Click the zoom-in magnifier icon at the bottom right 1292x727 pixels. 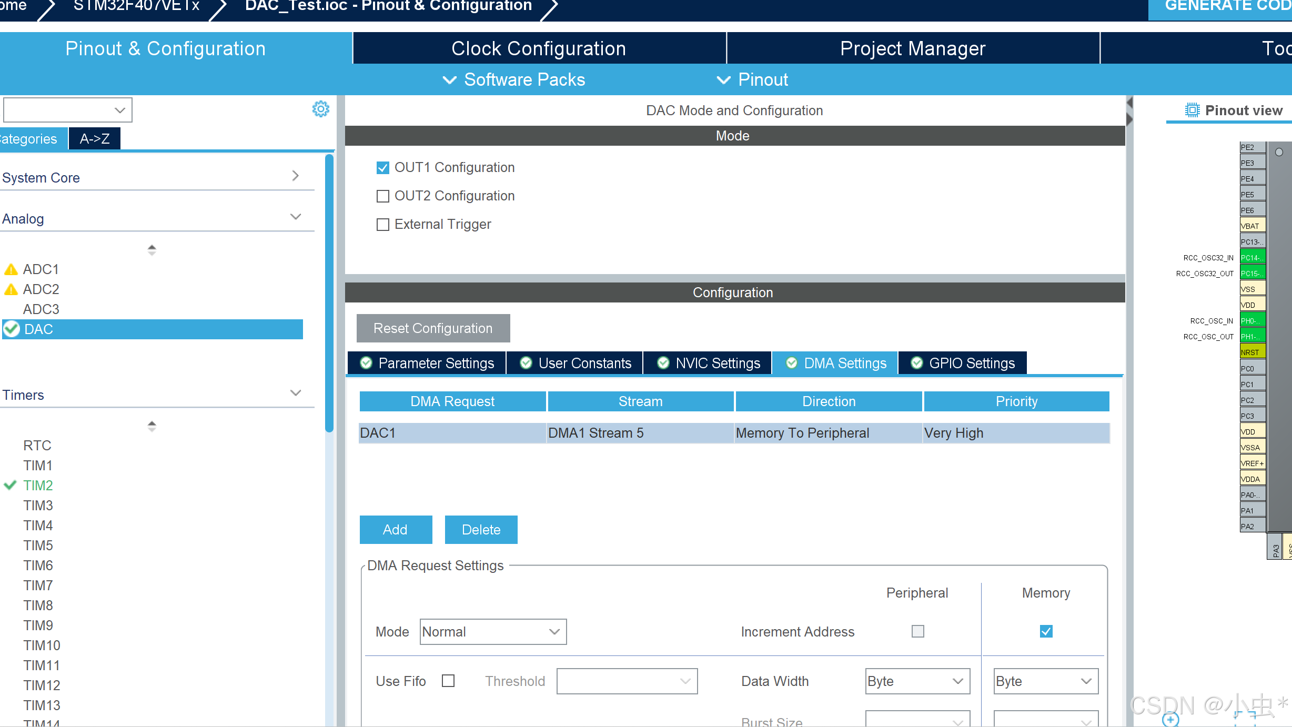click(x=1170, y=719)
